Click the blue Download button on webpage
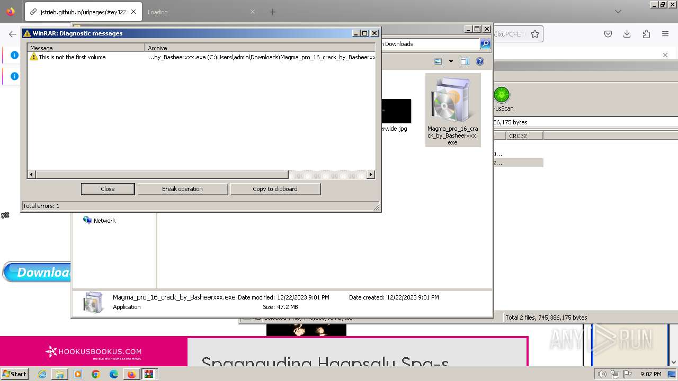Viewport: 678px width, 381px height. click(x=37, y=272)
